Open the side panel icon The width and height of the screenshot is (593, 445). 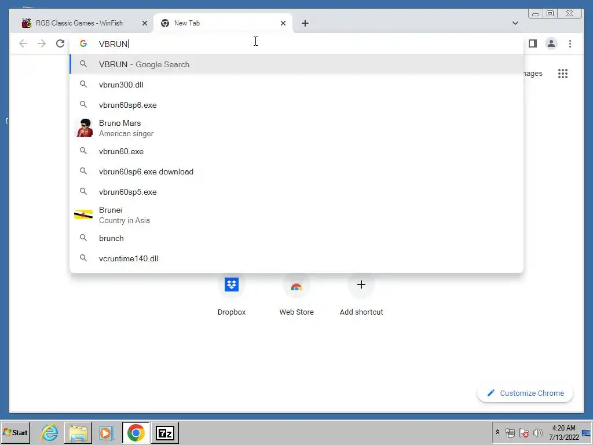pyautogui.click(x=533, y=43)
